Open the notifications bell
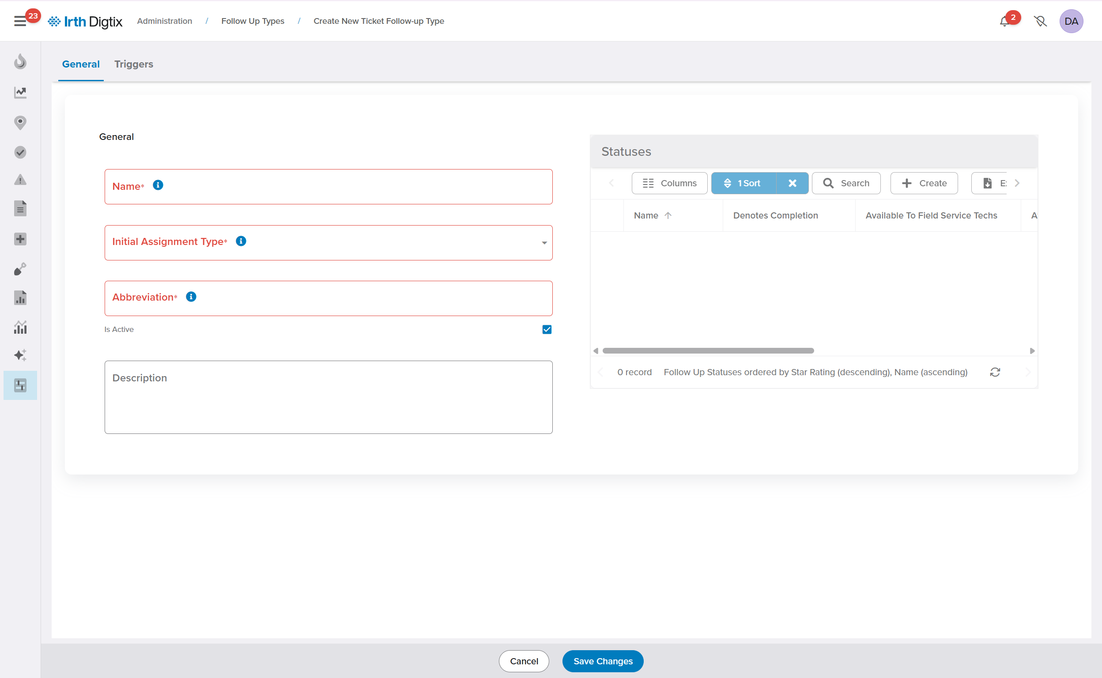 point(1004,21)
